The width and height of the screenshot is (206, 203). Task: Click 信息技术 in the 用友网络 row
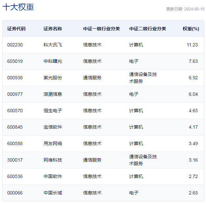click(x=92, y=143)
